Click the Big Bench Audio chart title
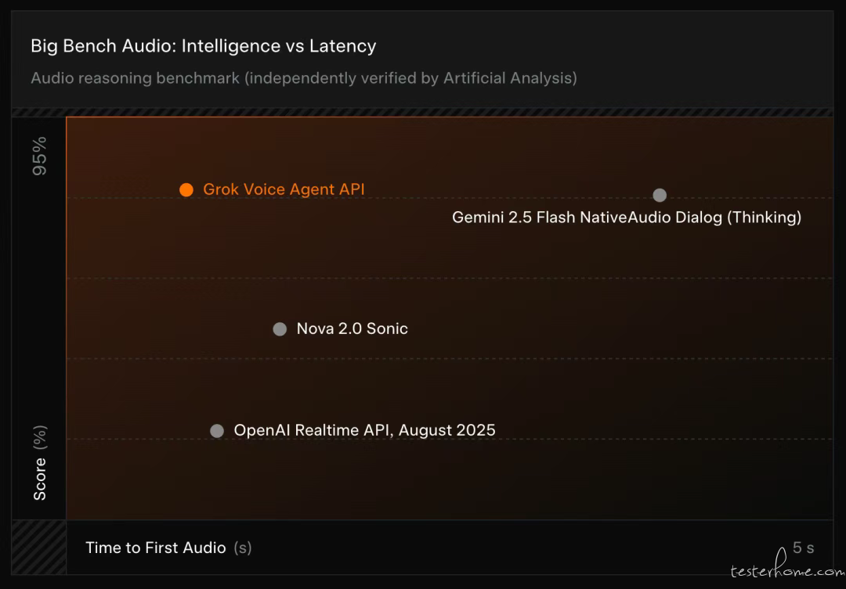The image size is (846, 589). (203, 46)
